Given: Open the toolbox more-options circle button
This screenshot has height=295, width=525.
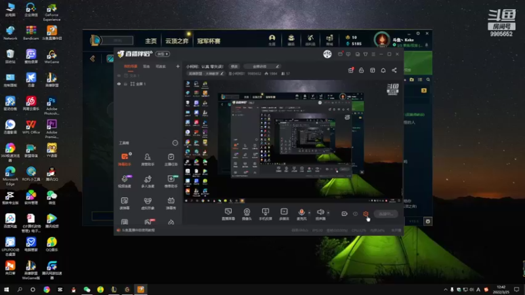Looking at the screenshot, I should pos(175,143).
